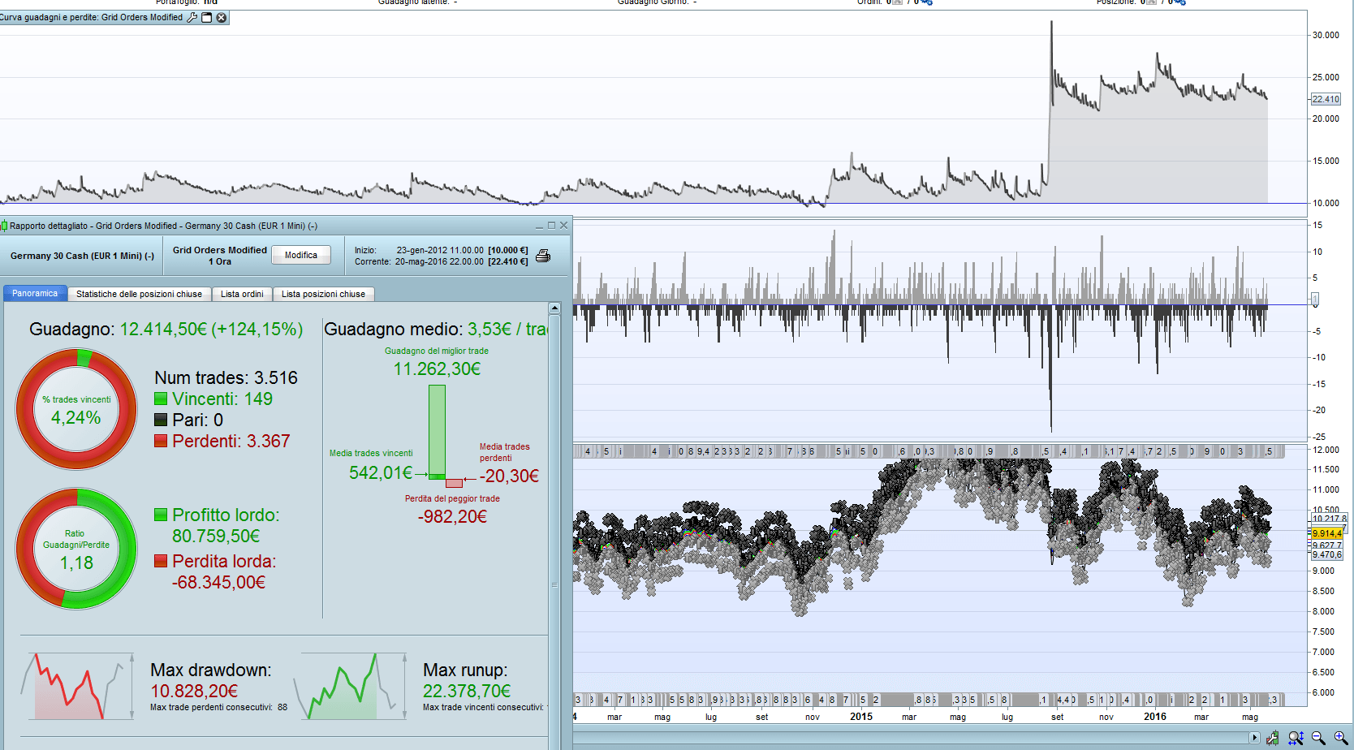
Task: Click the Germany 30 Cash instrument label
Action: (x=82, y=256)
